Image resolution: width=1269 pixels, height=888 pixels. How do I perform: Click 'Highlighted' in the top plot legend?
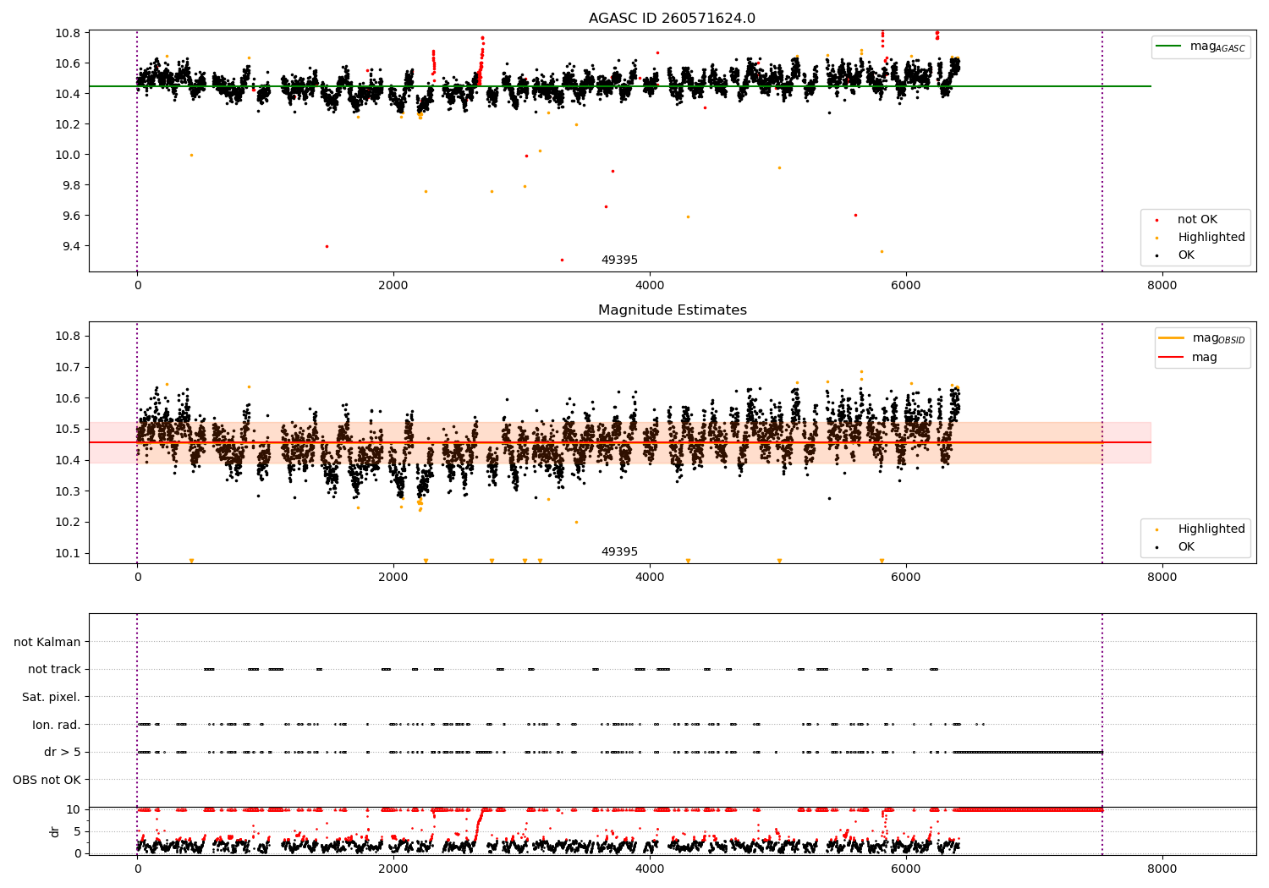1211,238
